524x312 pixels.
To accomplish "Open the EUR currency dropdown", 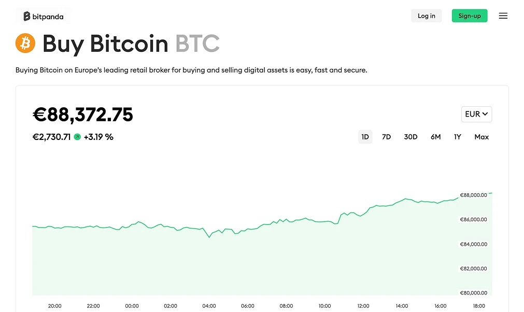I will [476, 114].
